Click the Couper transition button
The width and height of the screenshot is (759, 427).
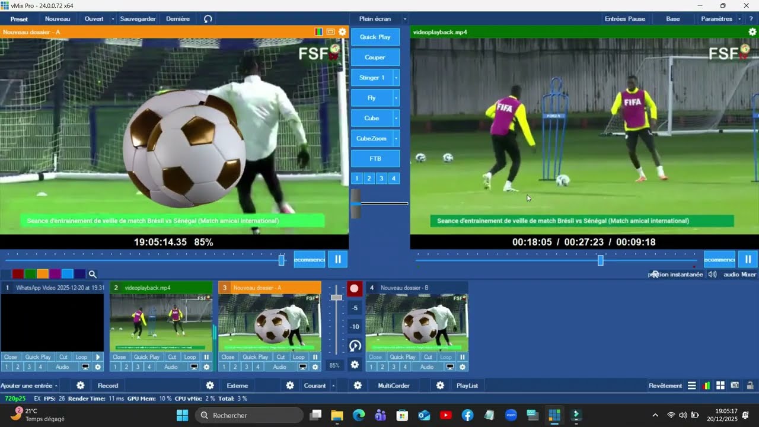375,58
